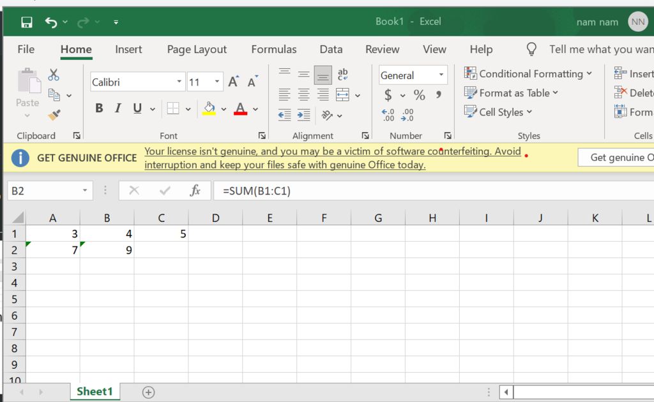Click the Get genuine Office button
The height and width of the screenshot is (402, 654).
click(616, 158)
